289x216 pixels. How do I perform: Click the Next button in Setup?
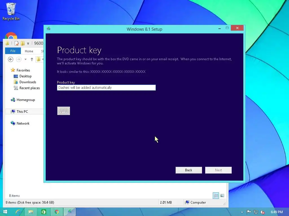[x=218, y=170]
